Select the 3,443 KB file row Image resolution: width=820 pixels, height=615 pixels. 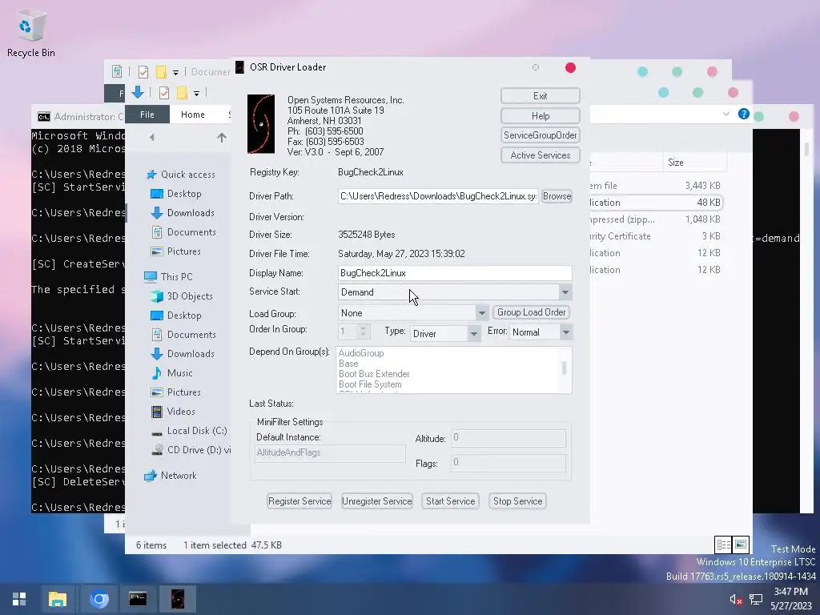point(657,186)
